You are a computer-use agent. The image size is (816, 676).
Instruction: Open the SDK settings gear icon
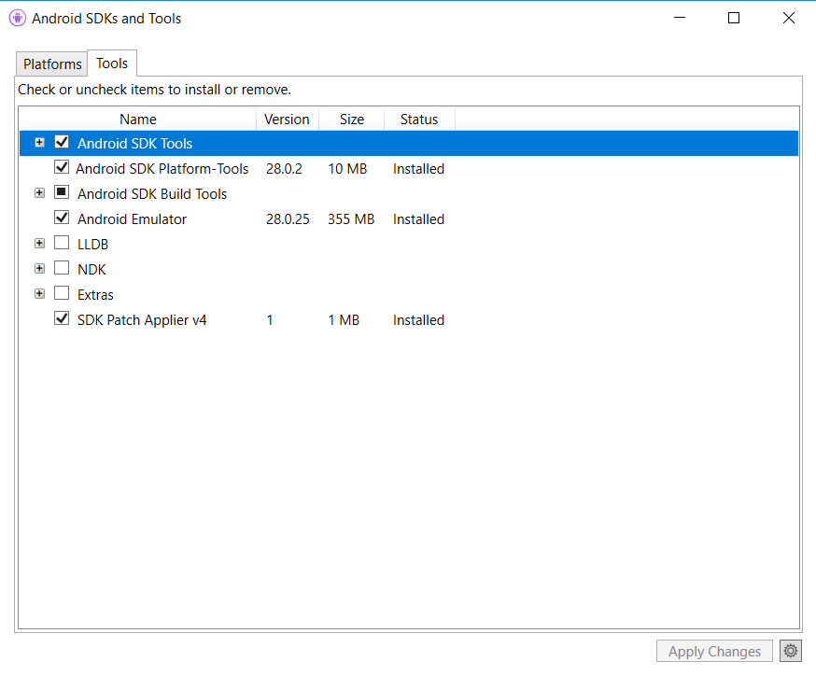point(790,651)
